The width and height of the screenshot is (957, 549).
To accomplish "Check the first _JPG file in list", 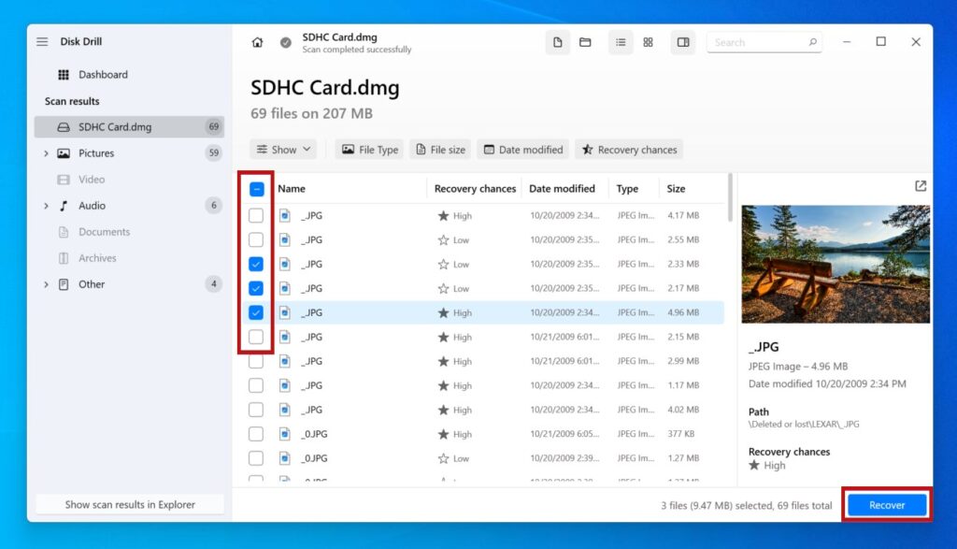I will tap(255, 215).
